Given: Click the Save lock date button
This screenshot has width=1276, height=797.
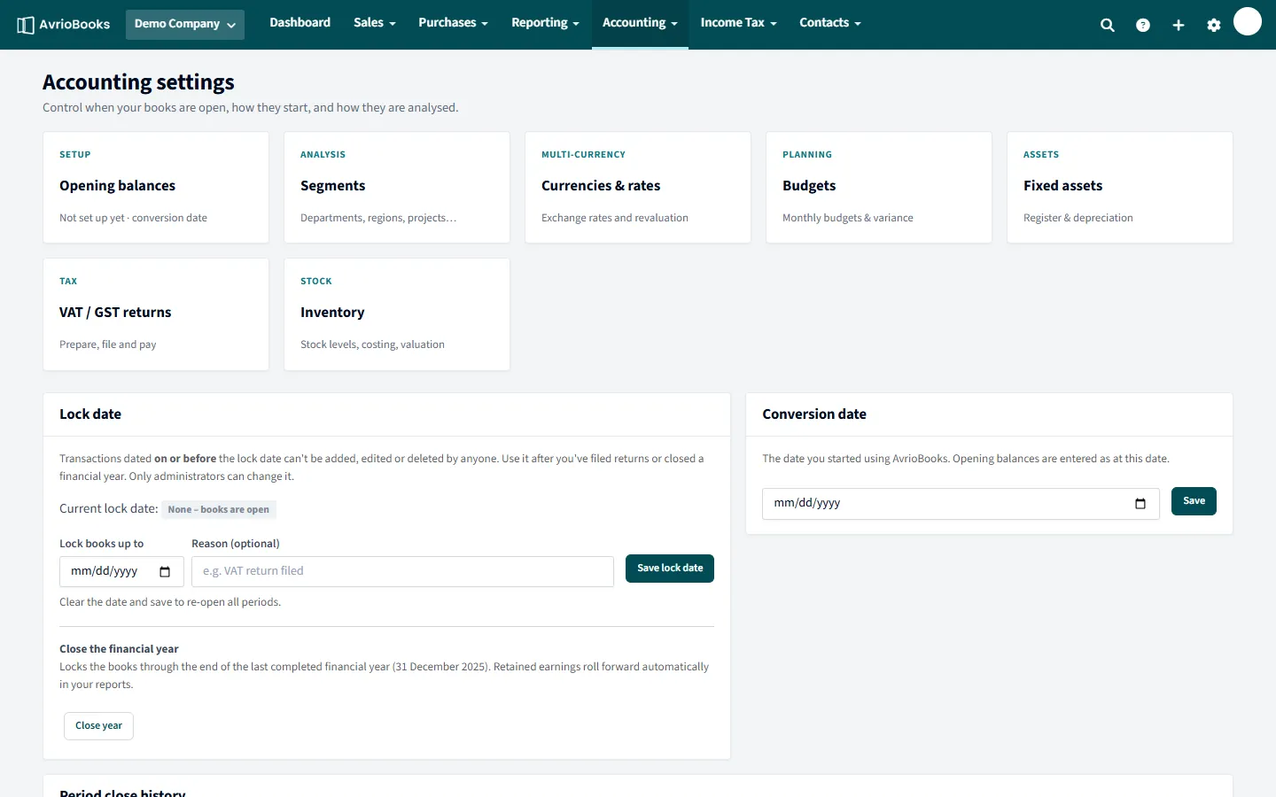Looking at the screenshot, I should pyautogui.click(x=670, y=569).
